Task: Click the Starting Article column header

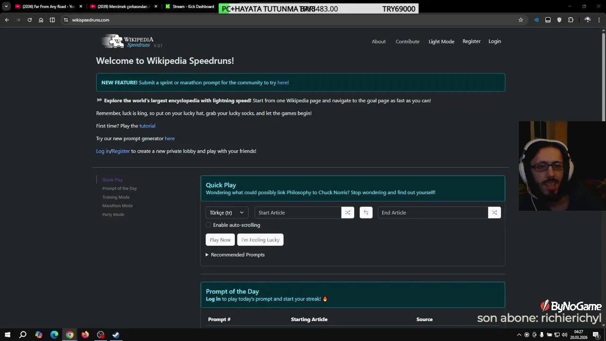Action: (x=309, y=319)
